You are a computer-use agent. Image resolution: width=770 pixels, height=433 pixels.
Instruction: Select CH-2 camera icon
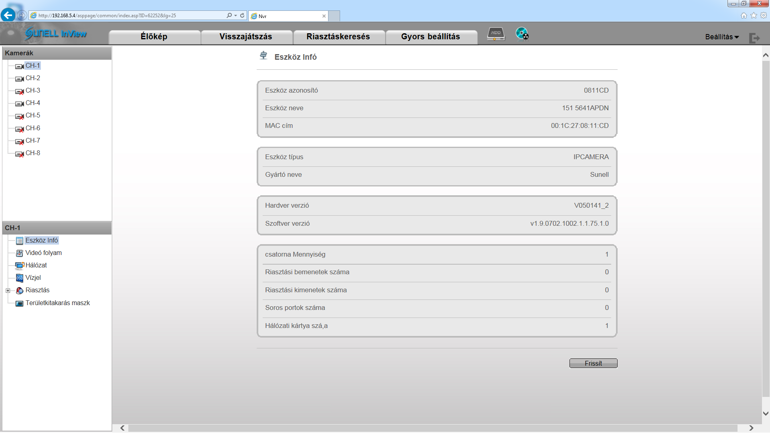click(19, 79)
